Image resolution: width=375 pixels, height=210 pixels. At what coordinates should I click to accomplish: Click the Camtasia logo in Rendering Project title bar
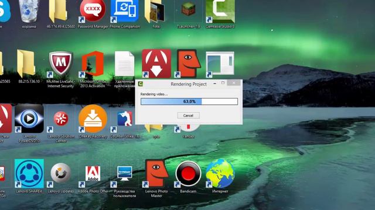point(141,84)
